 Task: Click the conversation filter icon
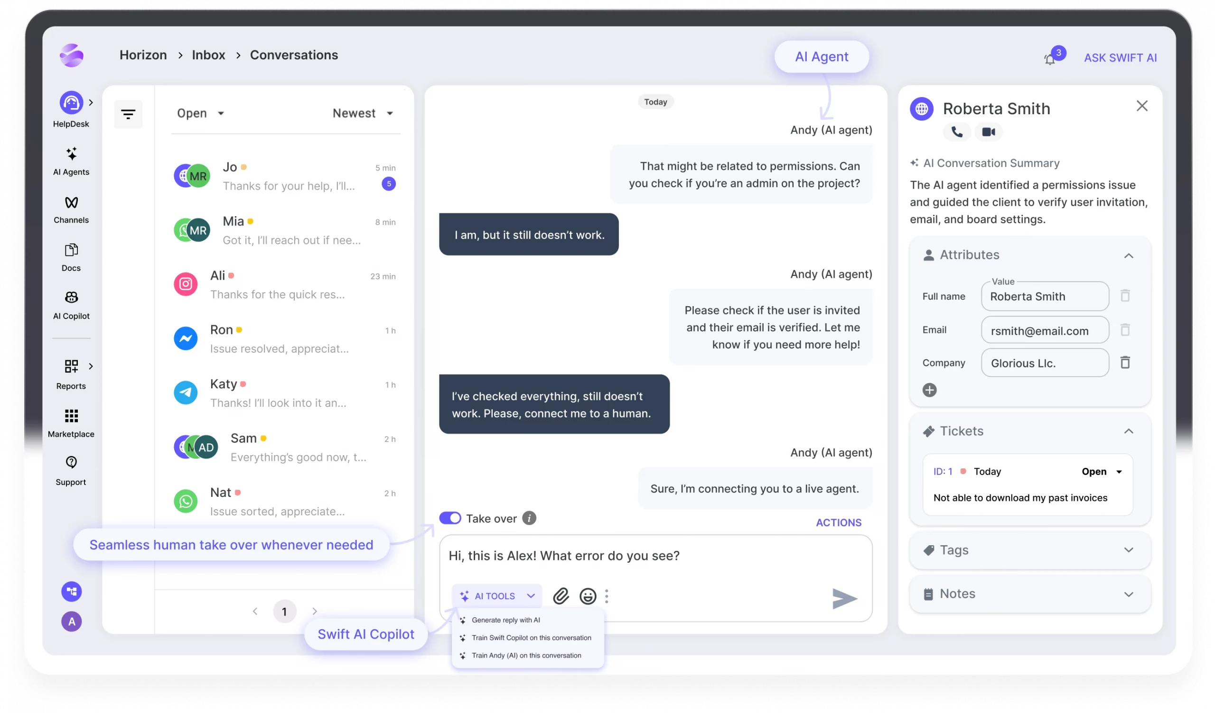pos(128,114)
